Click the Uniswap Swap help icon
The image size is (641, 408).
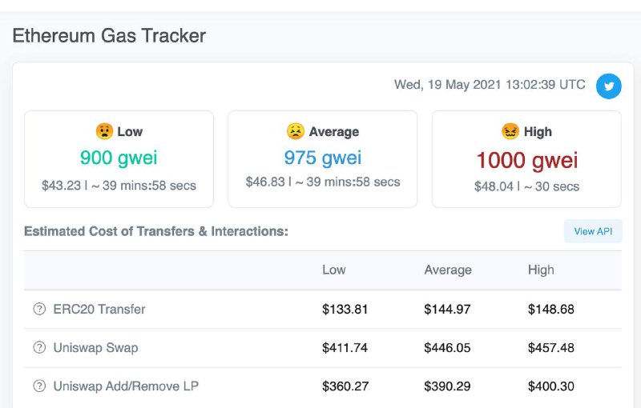coord(39,347)
